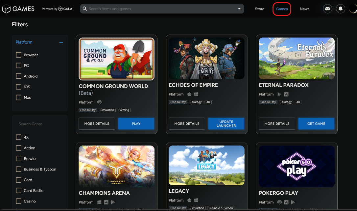Toggle the Mac platform filter

coord(18,97)
